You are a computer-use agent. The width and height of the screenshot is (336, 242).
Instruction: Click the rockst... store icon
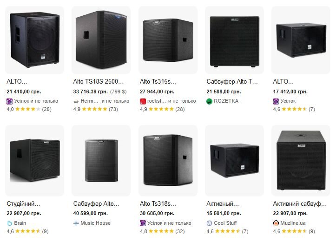(143, 101)
